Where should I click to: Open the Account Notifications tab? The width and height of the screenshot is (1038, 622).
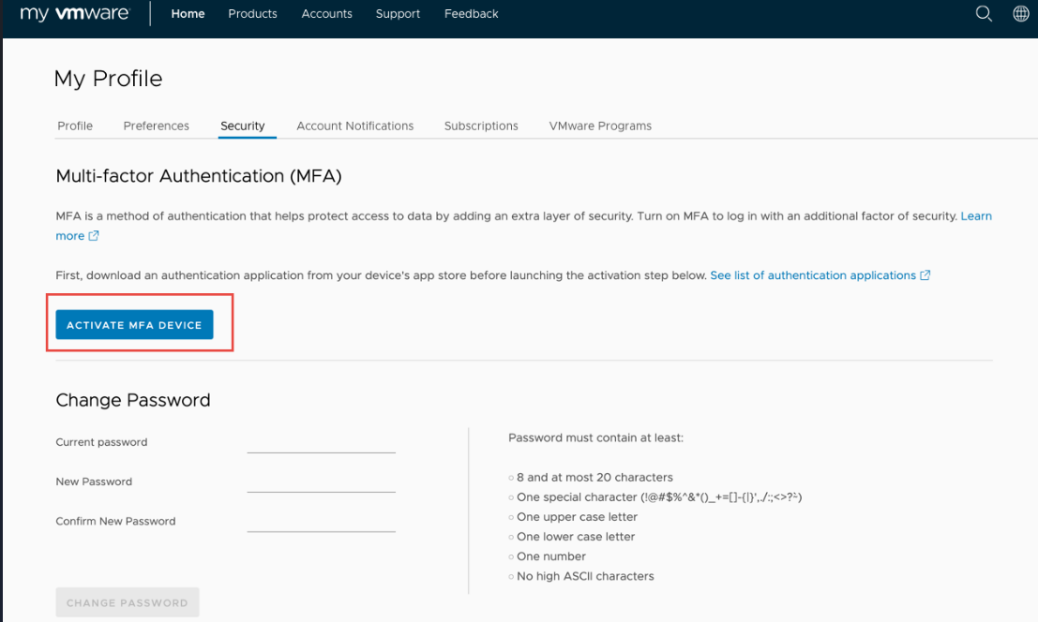coord(354,126)
